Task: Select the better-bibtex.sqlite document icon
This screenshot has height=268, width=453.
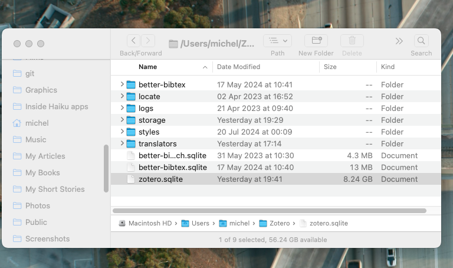Action: point(131,168)
